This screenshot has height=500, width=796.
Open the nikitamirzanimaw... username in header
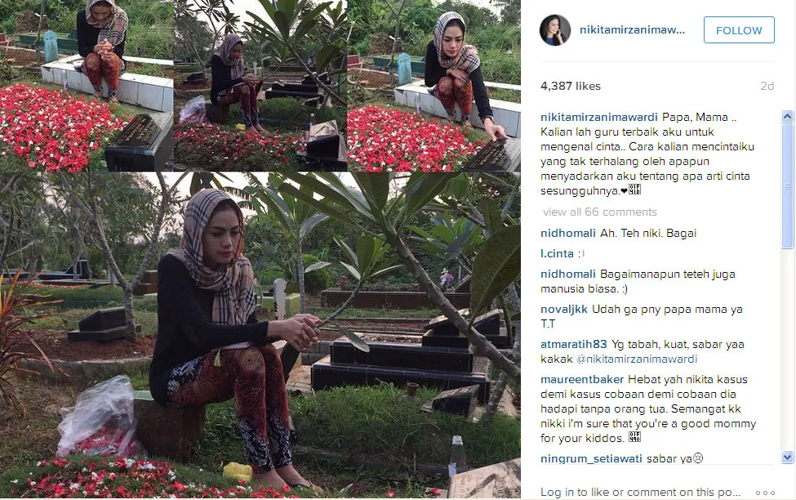point(632,30)
